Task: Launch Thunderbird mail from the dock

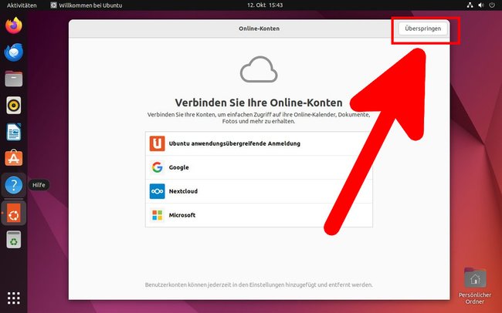Action: click(x=13, y=52)
